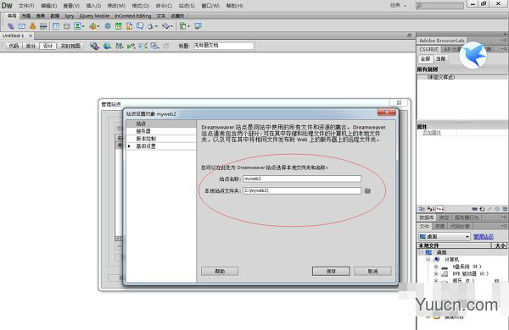Switch to InContext Editing insert tab

point(132,16)
